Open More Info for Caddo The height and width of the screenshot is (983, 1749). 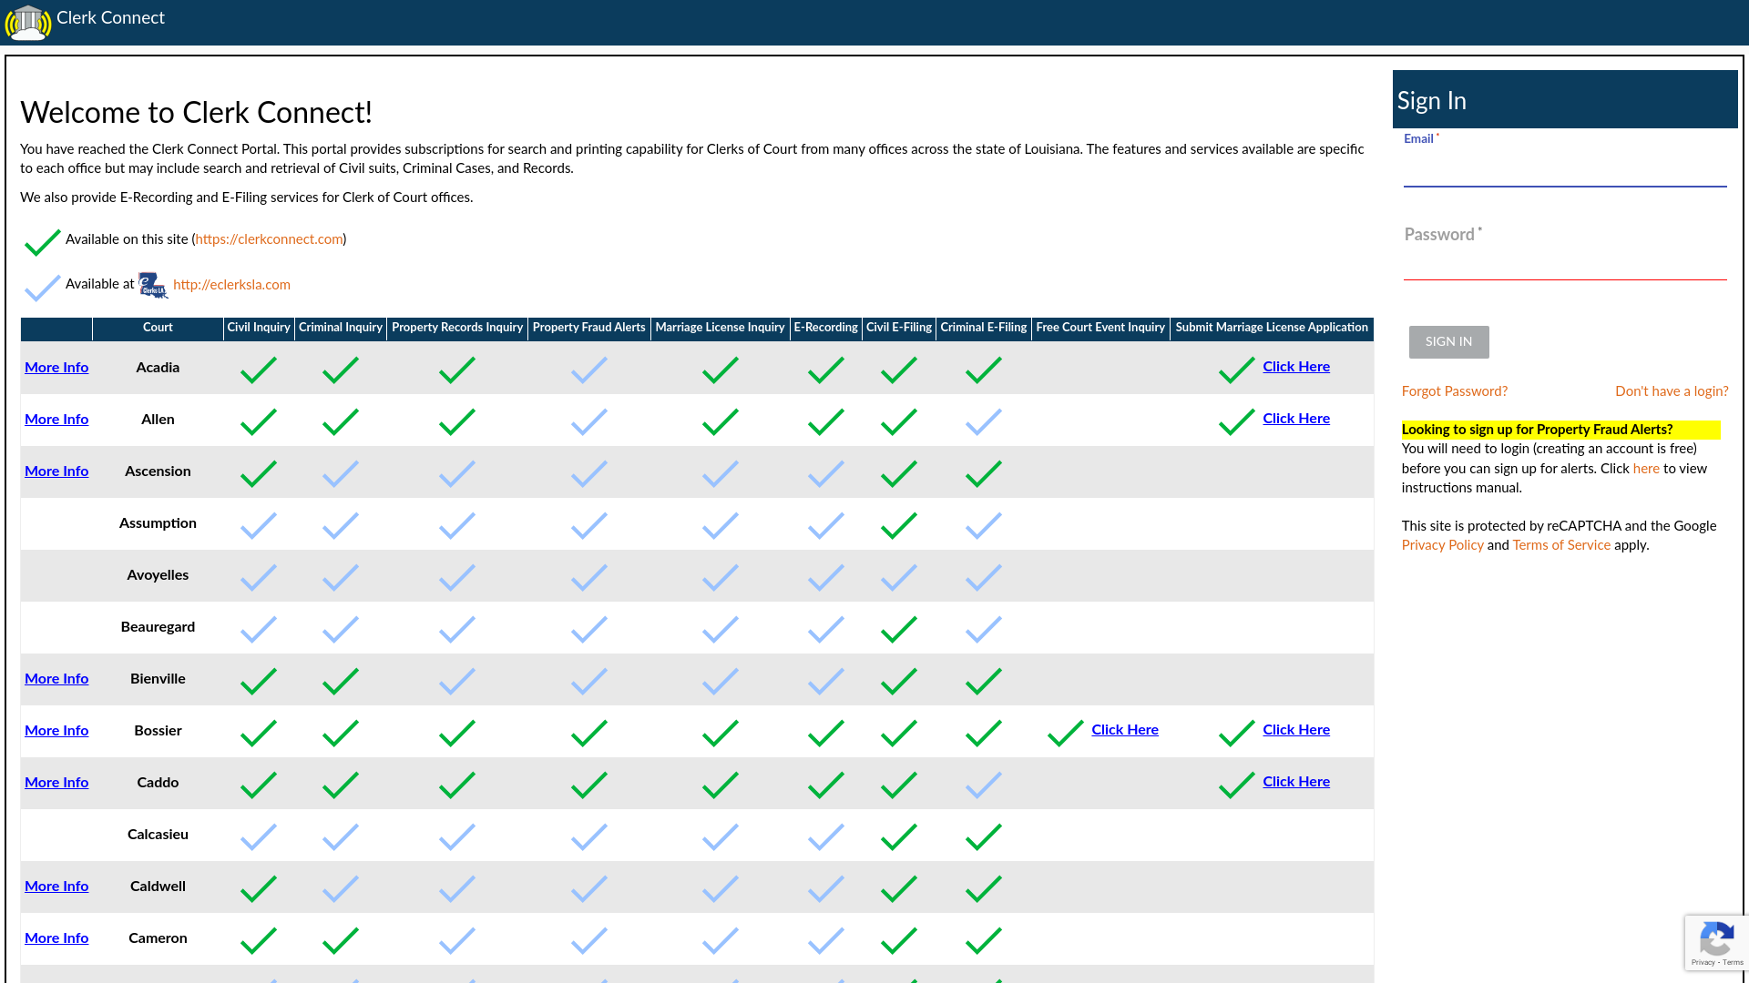pos(56,783)
